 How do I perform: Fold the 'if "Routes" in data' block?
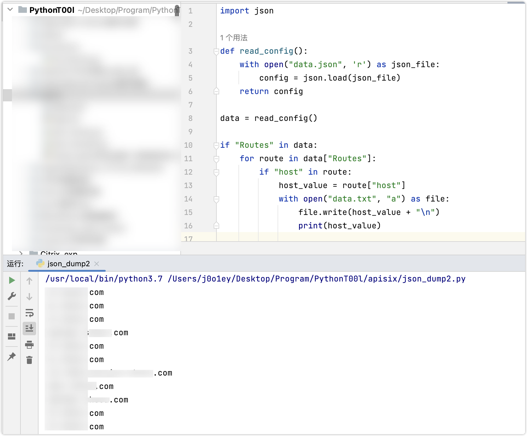[x=216, y=145]
